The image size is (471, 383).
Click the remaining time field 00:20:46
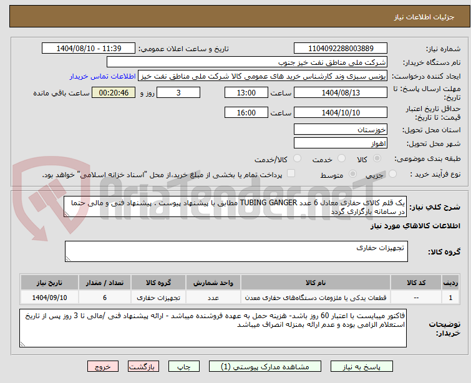tap(114, 92)
